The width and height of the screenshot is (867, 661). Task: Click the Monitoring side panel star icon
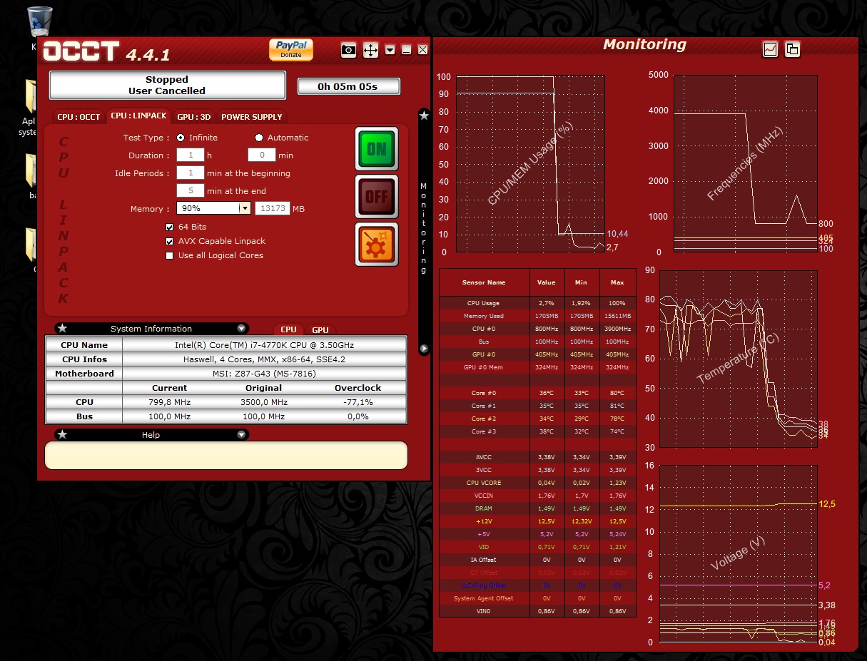424,115
